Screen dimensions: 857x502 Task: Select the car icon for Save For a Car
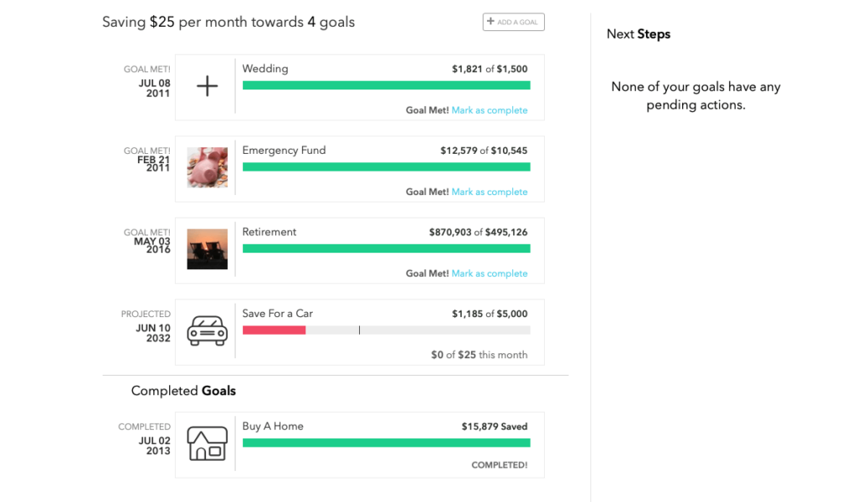point(207,330)
